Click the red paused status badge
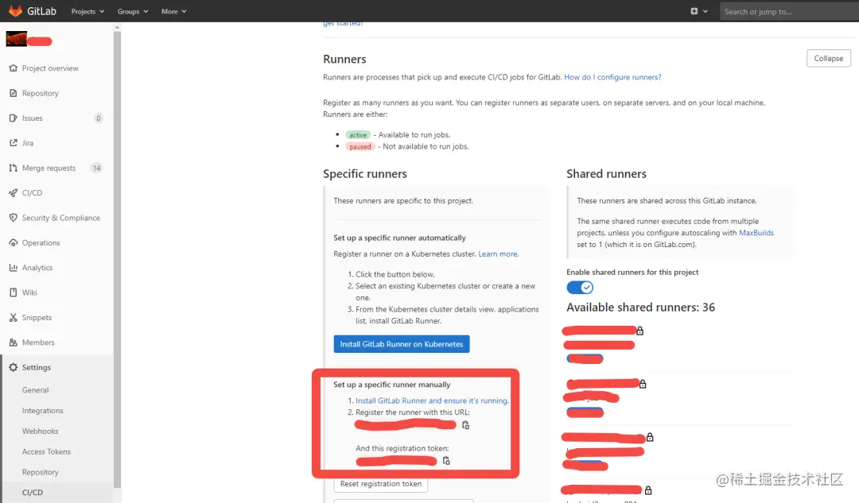Image resolution: width=859 pixels, height=503 pixels. (360, 147)
